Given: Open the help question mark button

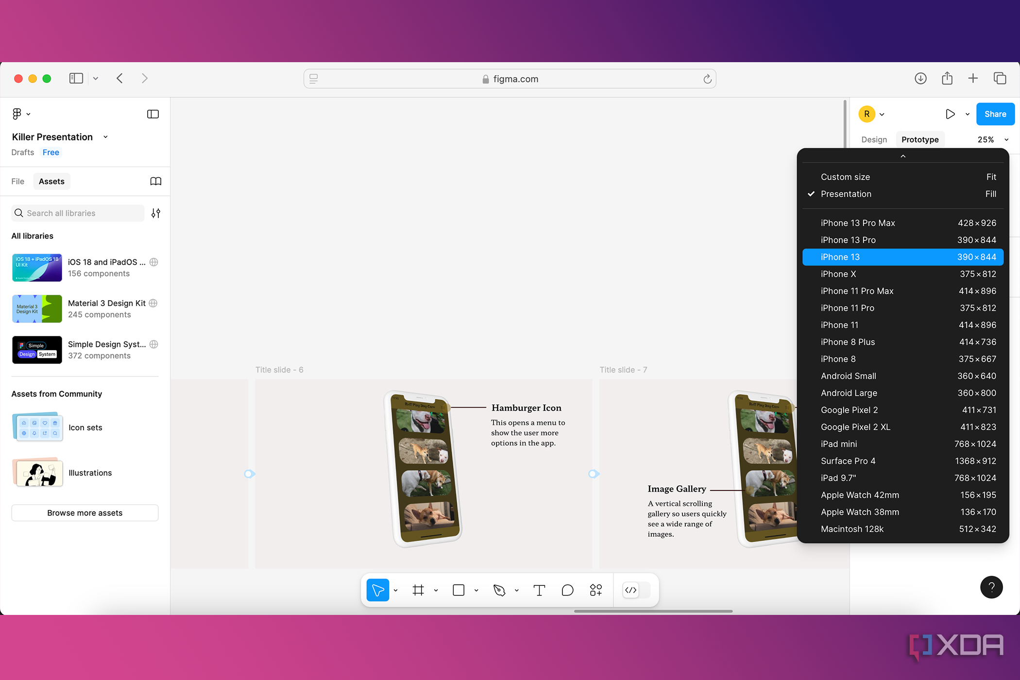Looking at the screenshot, I should tap(991, 587).
